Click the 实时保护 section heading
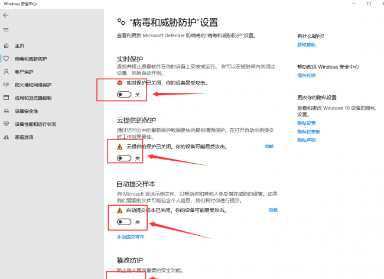The image size is (384, 279). 130,59
